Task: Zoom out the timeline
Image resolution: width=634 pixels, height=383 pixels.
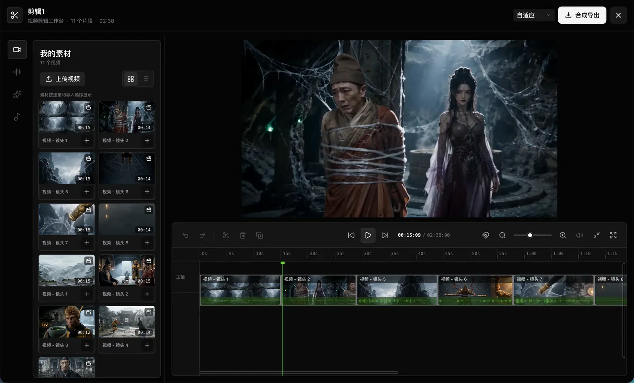Action: coord(502,235)
